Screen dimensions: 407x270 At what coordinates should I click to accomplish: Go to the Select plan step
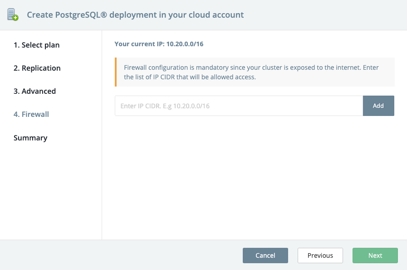(x=37, y=45)
